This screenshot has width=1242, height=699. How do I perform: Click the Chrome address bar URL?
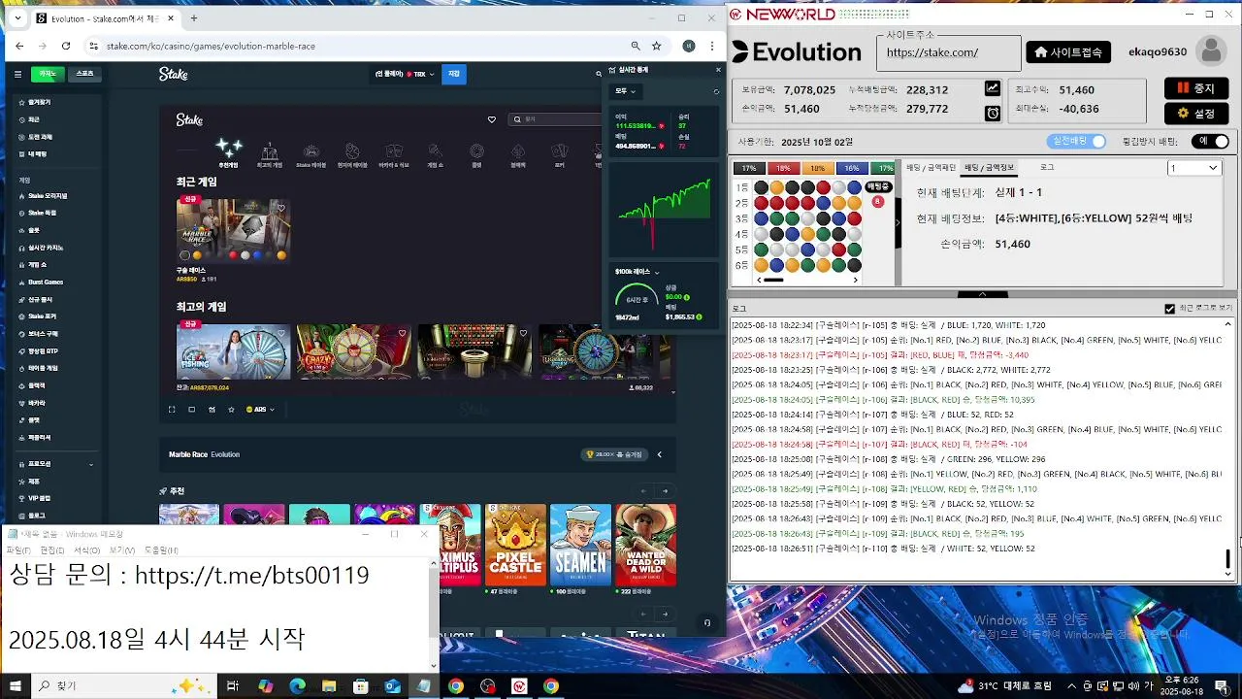(x=211, y=46)
